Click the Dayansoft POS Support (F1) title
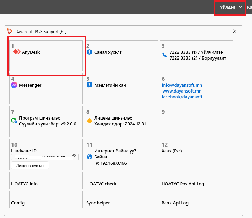The image size is (252, 218). pyautogui.click(x=41, y=32)
